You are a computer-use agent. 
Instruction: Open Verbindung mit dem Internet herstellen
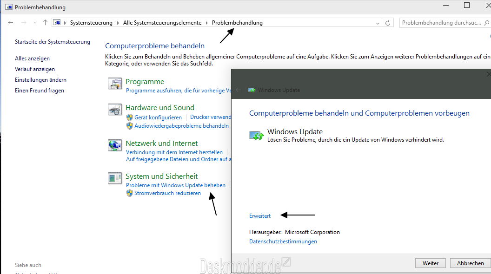[x=174, y=152]
